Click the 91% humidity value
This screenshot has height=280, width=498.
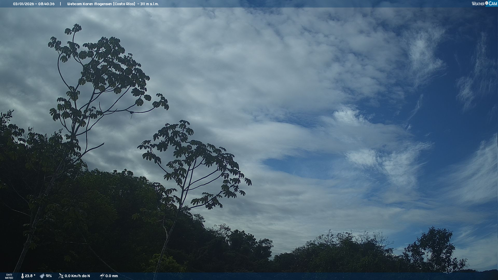49,276
